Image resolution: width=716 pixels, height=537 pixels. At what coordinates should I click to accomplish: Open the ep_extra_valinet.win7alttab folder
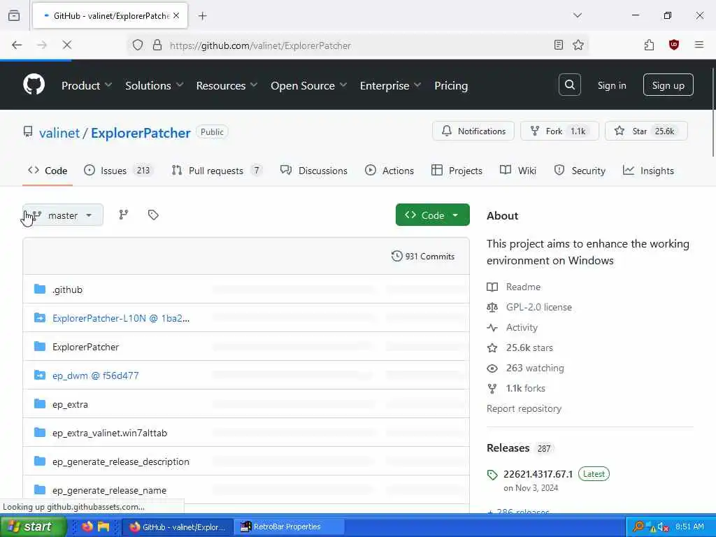[110, 432]
